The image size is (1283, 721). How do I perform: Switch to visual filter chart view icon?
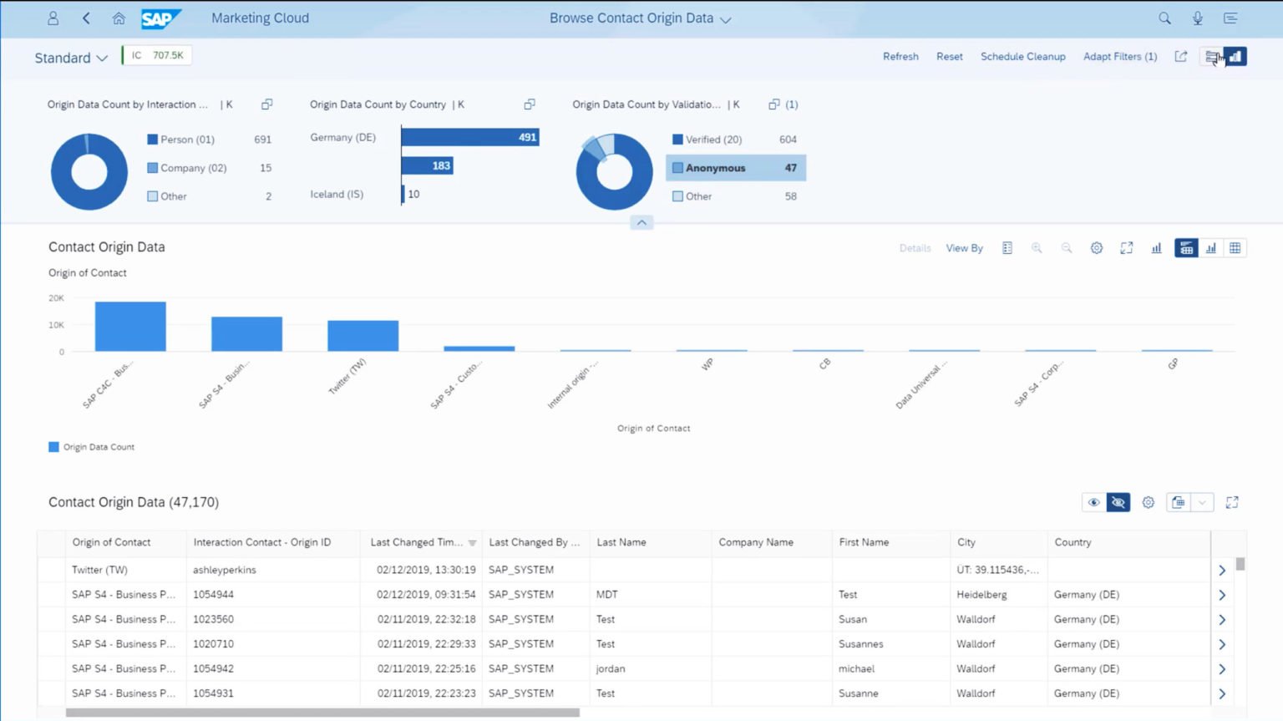[x=1235, y=56]
